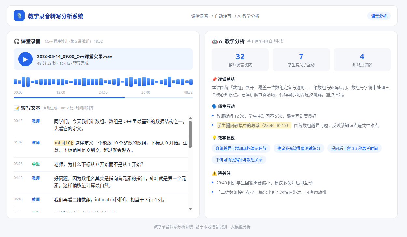
Task: Click the notepad icon beside 转写文本
Action: click(17, 108)
